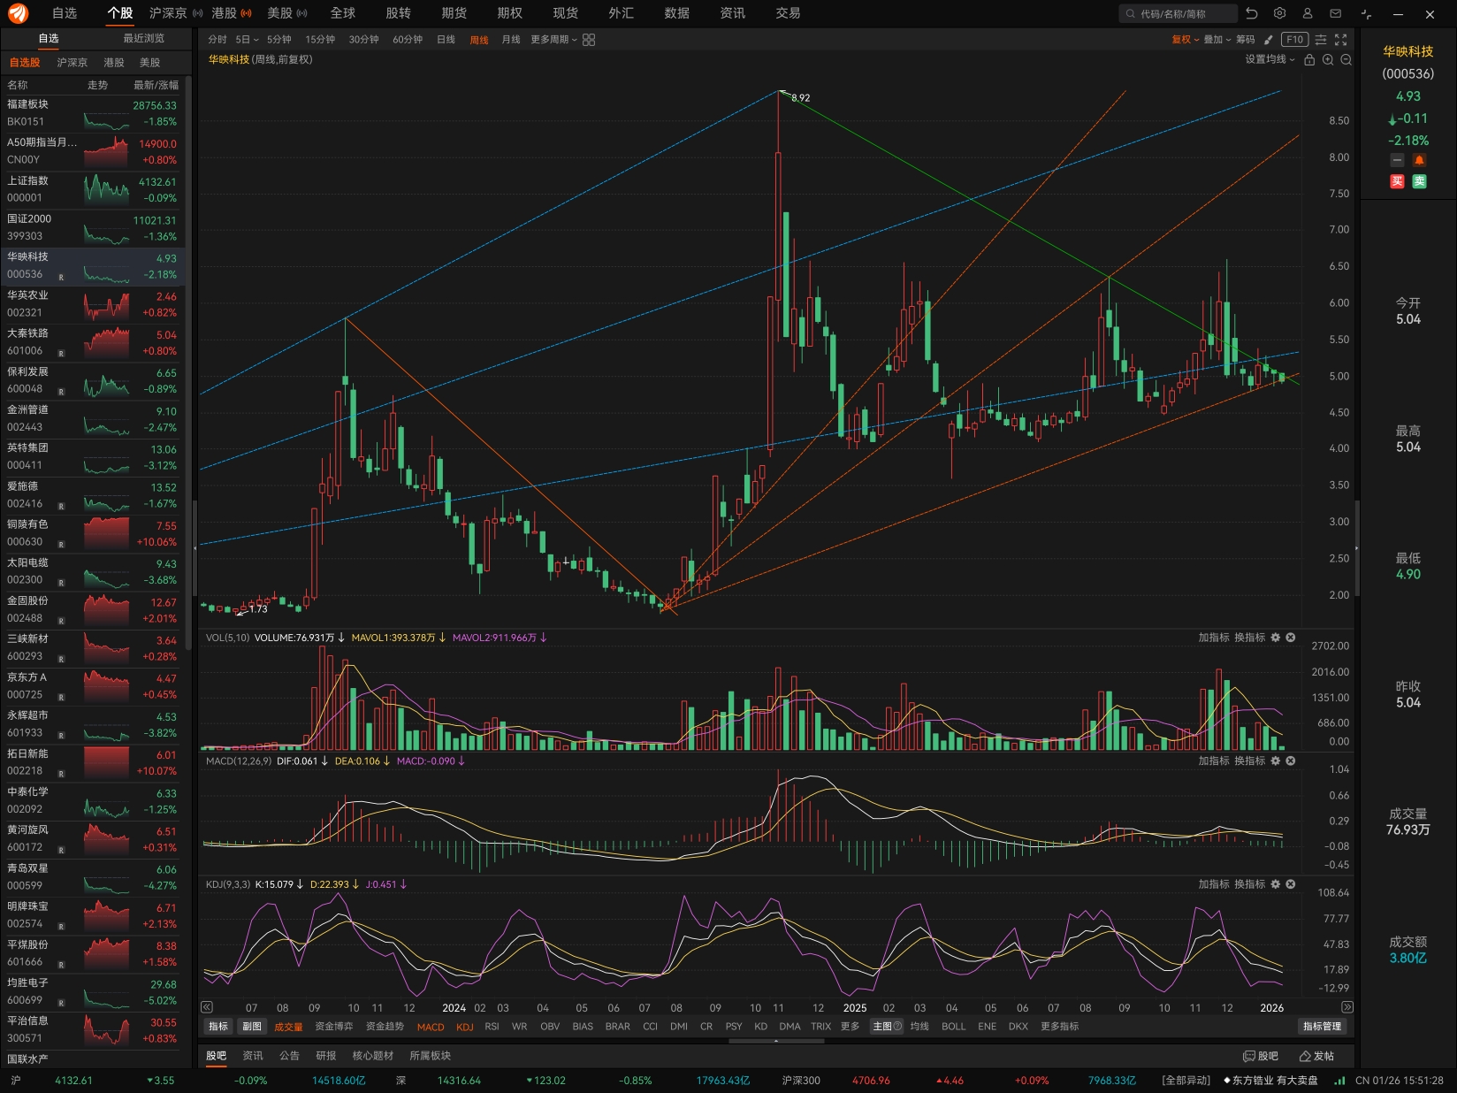Open MACD indicator settings gear

pos(1276,761)
